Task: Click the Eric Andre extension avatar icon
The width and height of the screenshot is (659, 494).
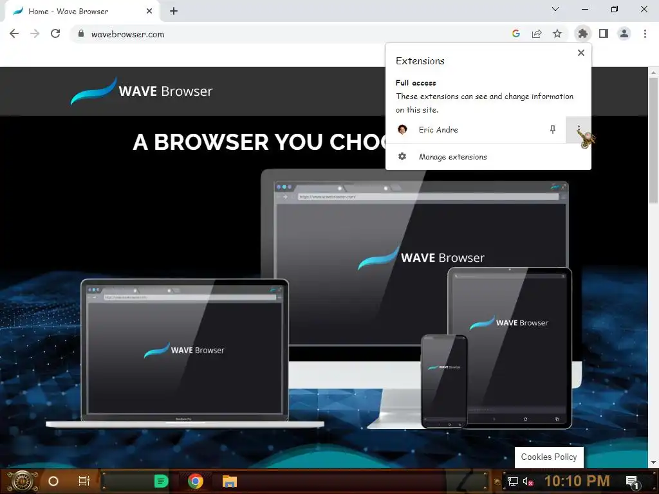Action: pyautogui.click(x=402, y=129)
